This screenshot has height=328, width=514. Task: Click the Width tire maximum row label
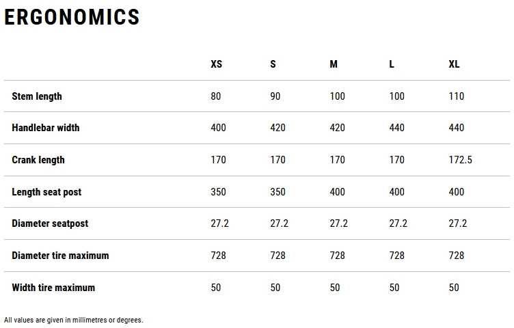(53, 288)
